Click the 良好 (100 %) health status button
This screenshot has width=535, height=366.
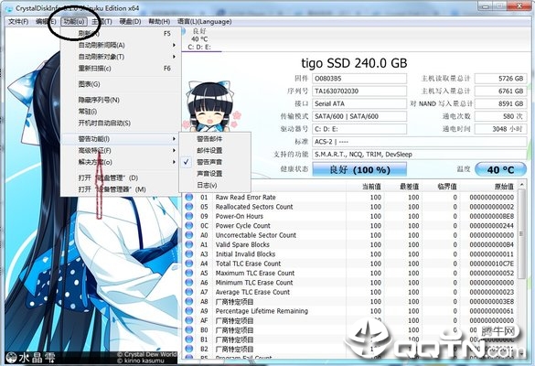359,169
